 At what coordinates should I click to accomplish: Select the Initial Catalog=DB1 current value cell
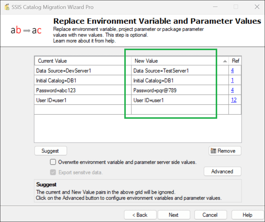click(x=83, y=80)
